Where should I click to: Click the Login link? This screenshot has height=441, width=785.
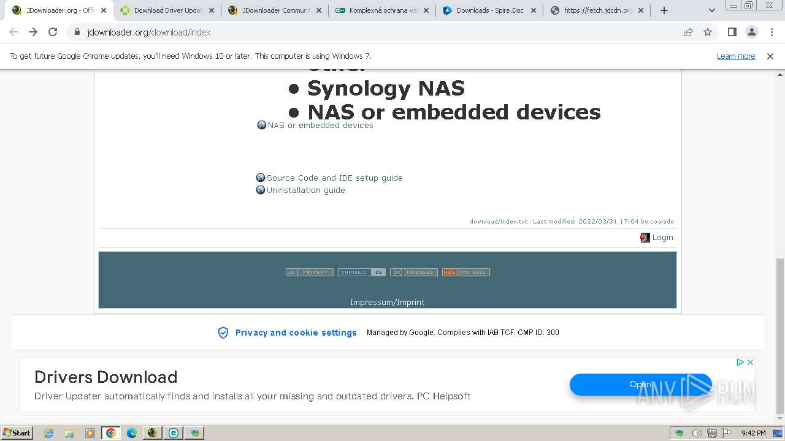click(662, 237)
